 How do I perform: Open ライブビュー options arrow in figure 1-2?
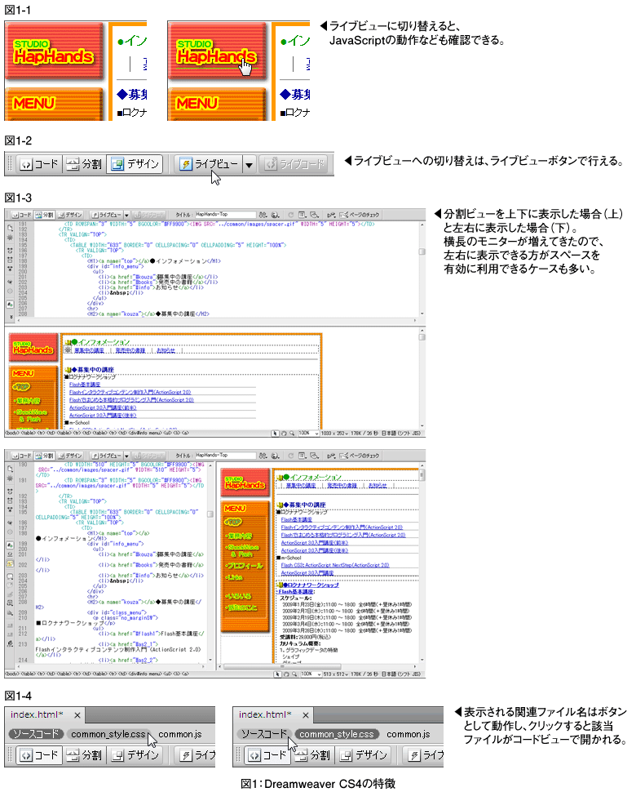pyautogui.click(x=249, y=164)
